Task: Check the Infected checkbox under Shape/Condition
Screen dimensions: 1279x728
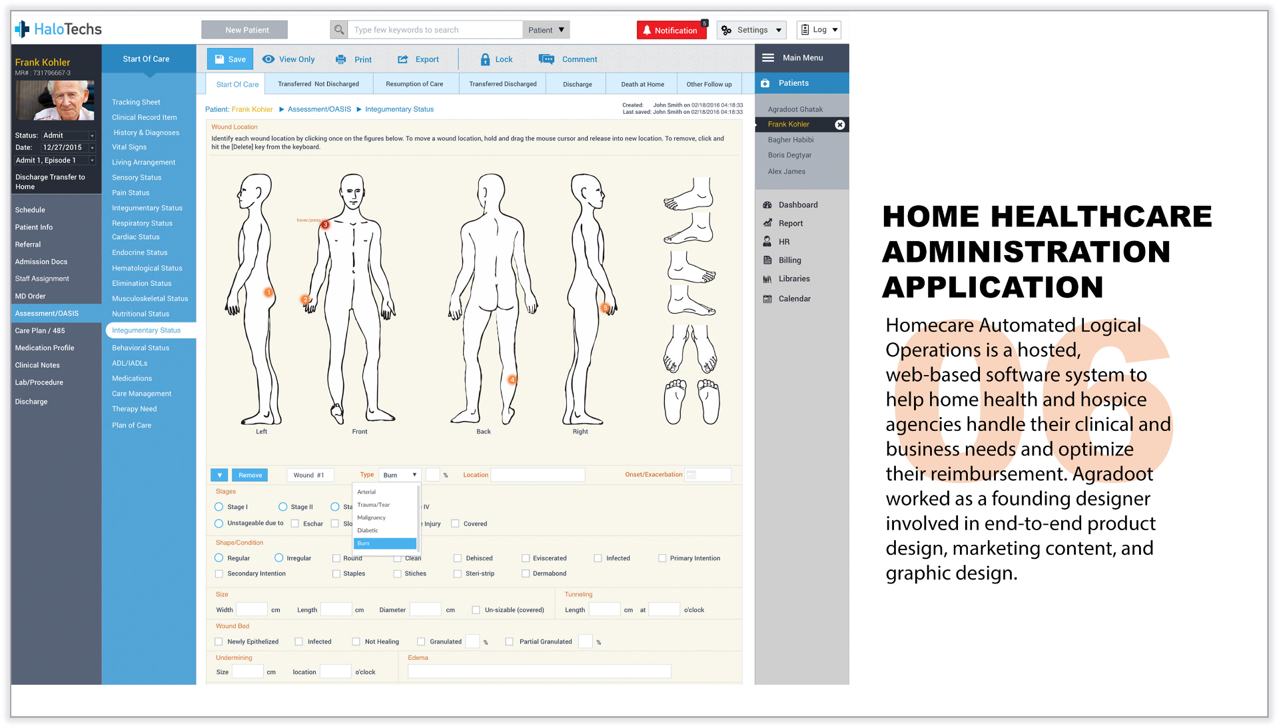Action: (x=598, y=558)
